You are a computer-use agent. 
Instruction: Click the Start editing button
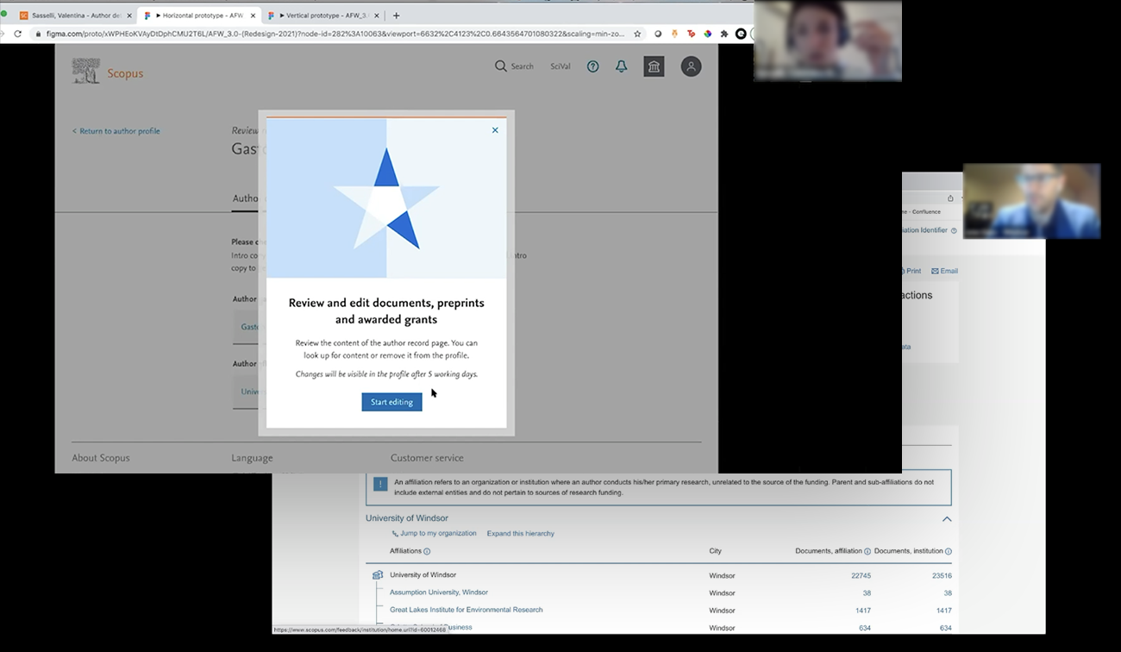(391, 402)
